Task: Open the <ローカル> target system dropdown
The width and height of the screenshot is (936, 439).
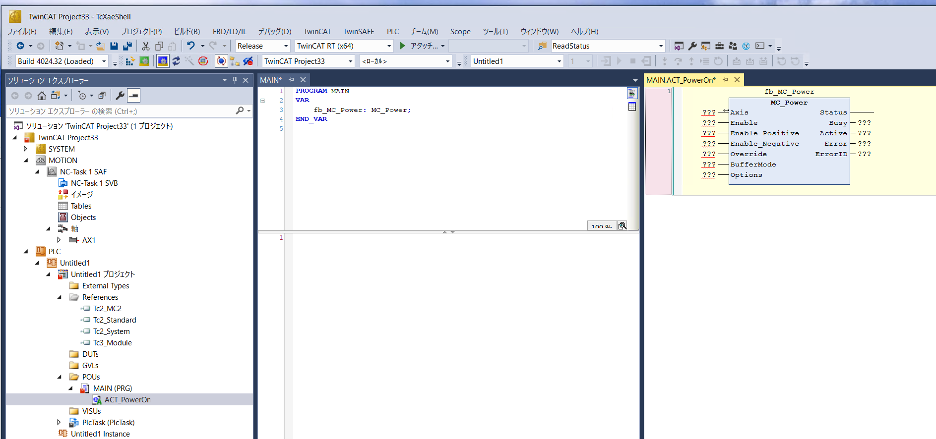Action: tap(447, 61)
